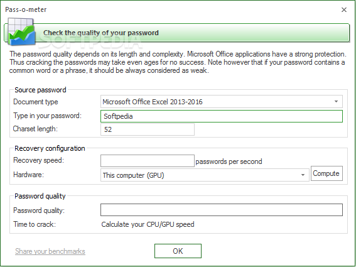Click the 'Time to crack:' label
Screen dimensions: 356x267
[35, 224]
